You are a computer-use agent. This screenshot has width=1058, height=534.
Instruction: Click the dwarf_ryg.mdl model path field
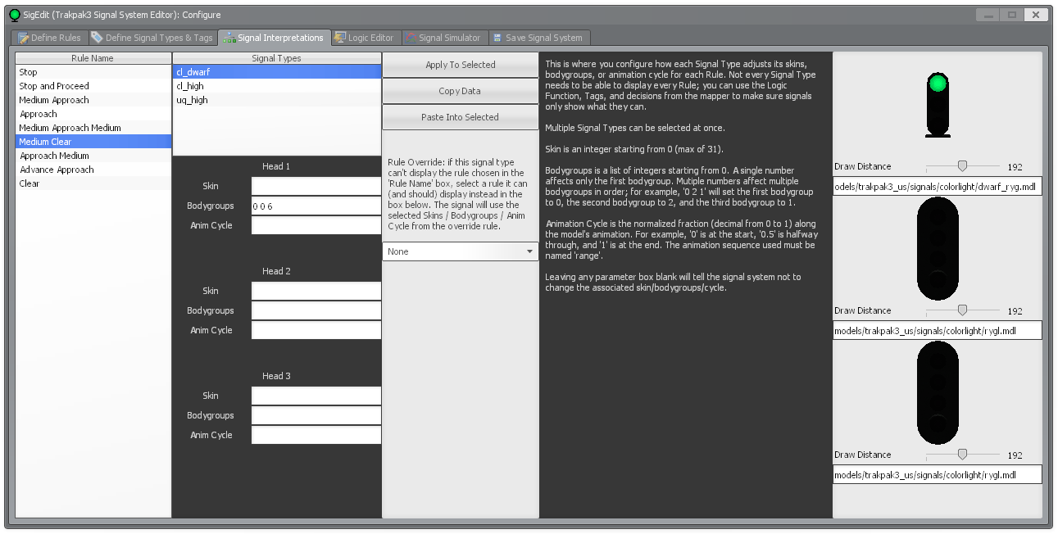click(x=937, y=186)
